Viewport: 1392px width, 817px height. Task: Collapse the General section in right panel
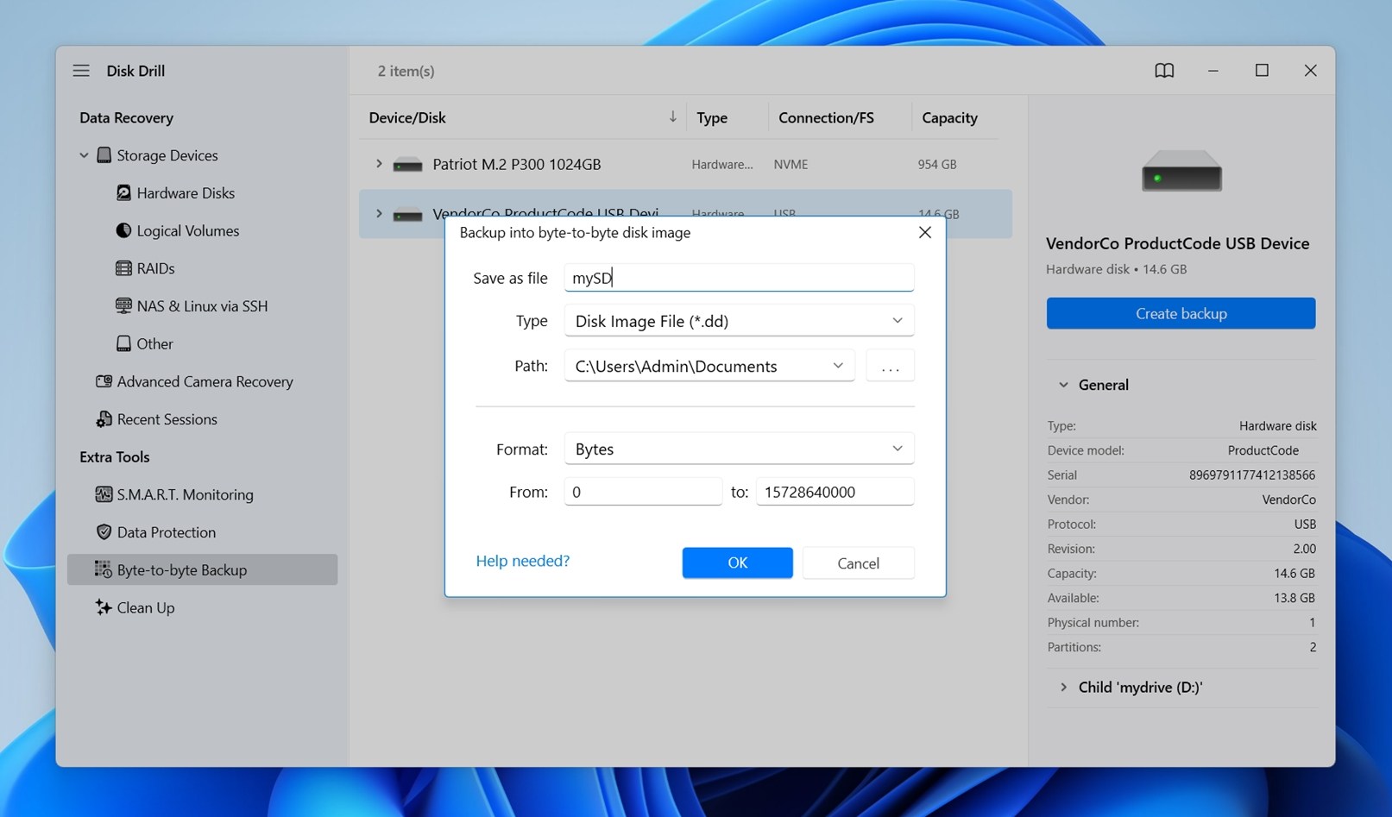click(x=1063, y=385)
